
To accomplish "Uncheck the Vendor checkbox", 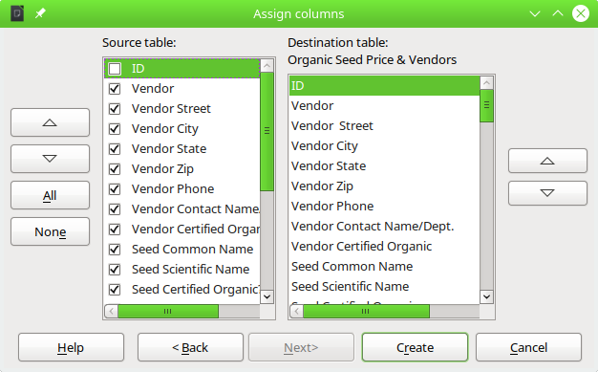I will click(x=115, y=89).
